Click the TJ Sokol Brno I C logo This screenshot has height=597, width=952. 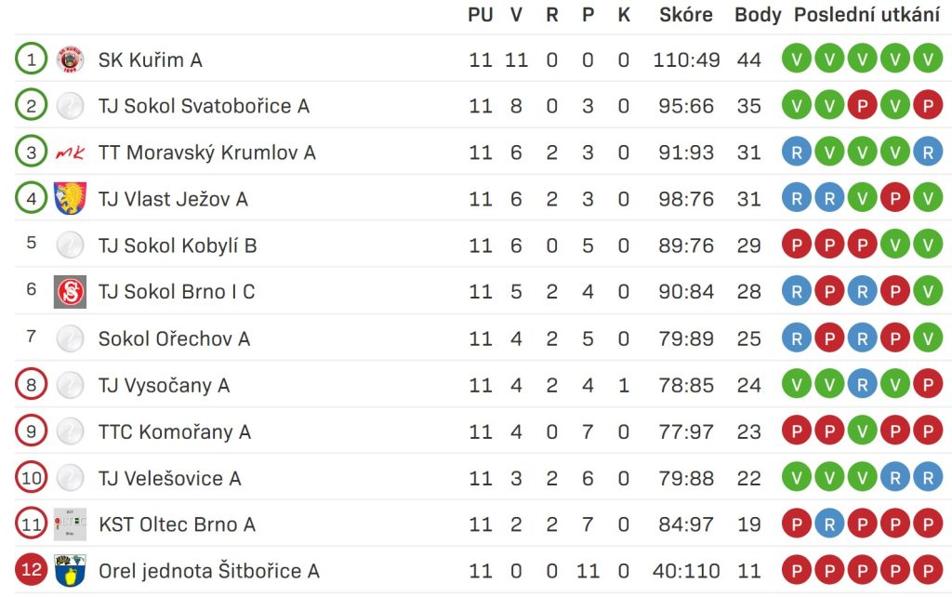click(70, 292)
